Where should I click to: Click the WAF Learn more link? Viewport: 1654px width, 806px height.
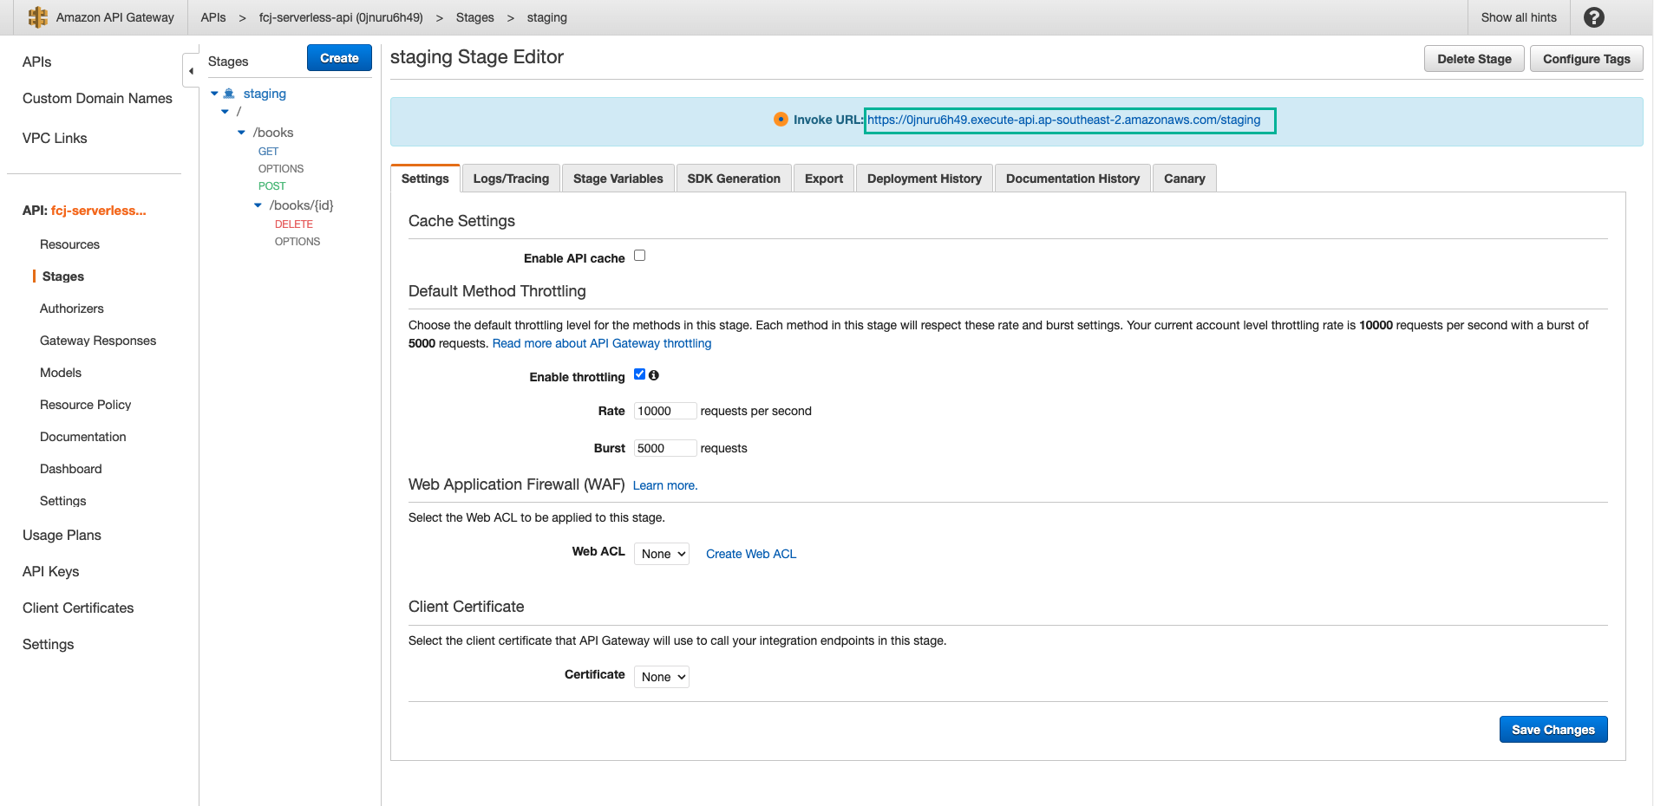pyautogui.click(x=665, y=485)
